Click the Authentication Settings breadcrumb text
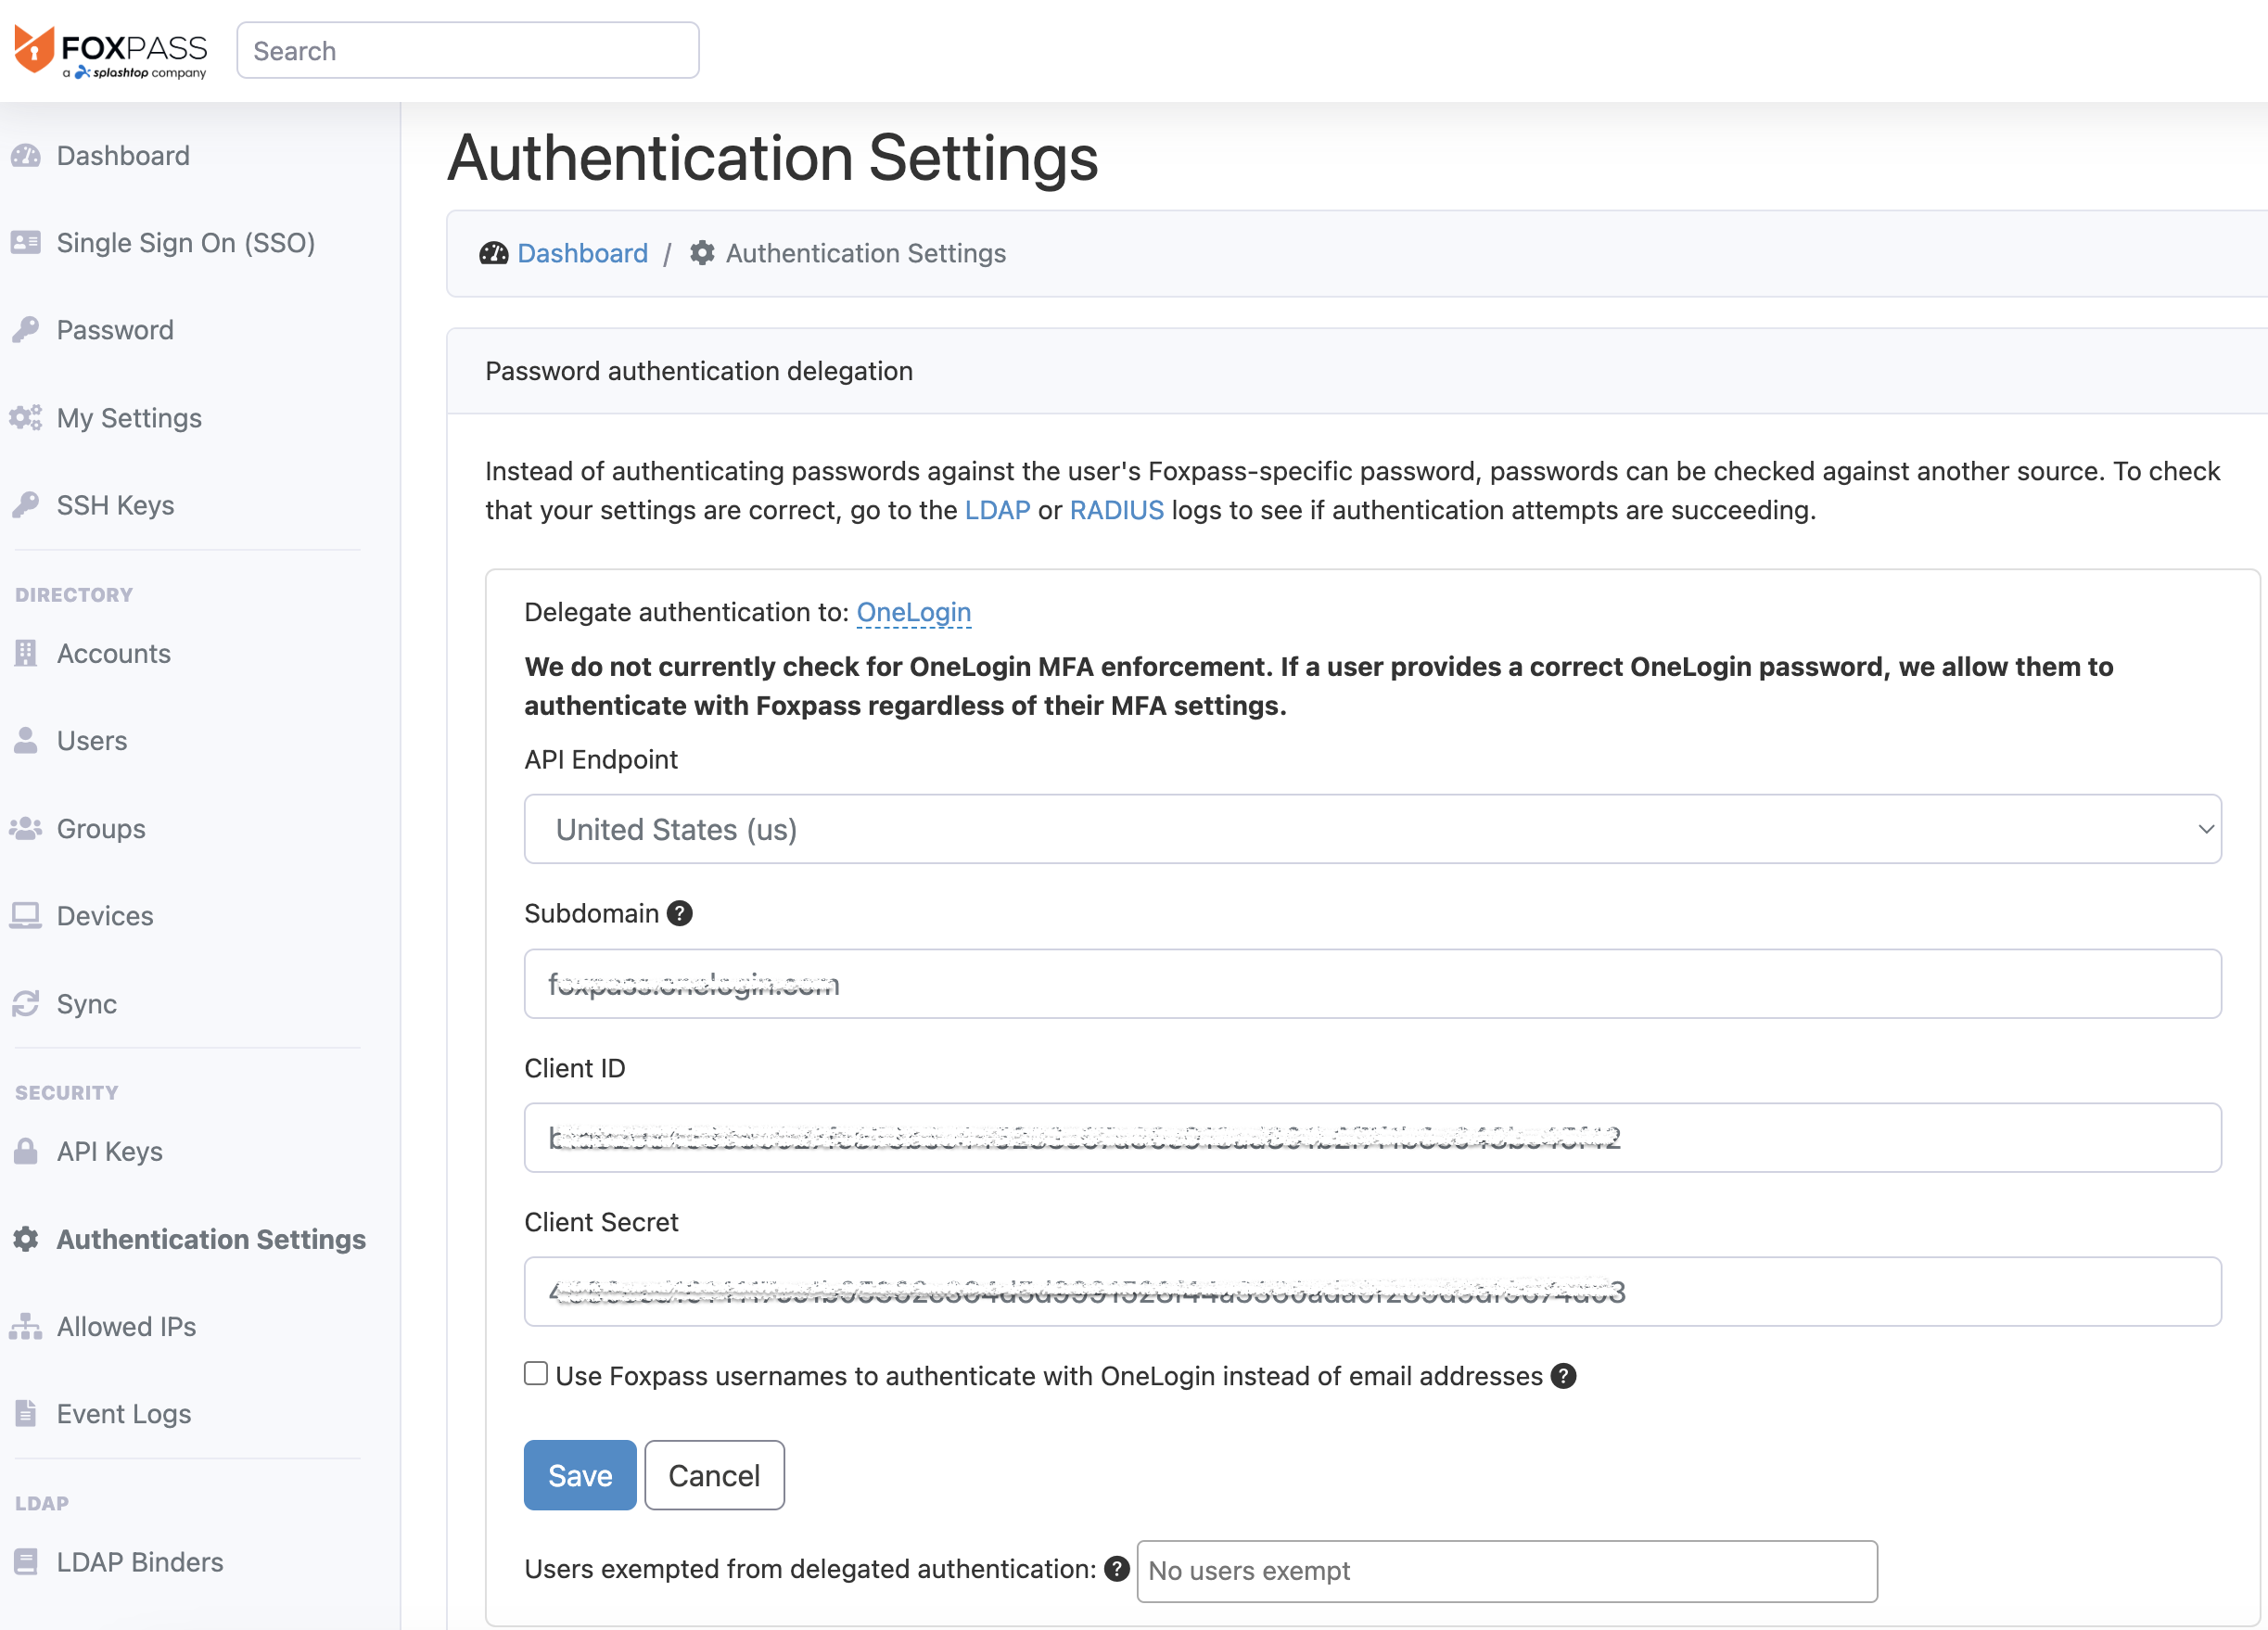2268x1630 pixels. click(866, 254)
